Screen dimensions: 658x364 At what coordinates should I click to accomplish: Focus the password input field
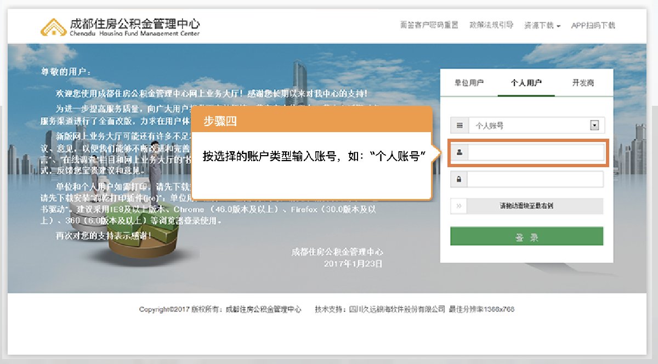535,179
